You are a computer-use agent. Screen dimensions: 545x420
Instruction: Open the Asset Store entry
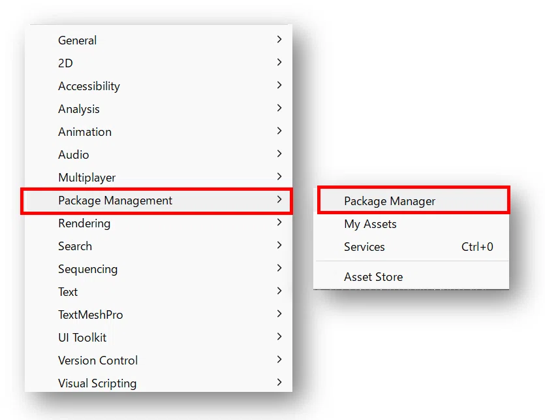pyautogui.click(x=413, y=277)
